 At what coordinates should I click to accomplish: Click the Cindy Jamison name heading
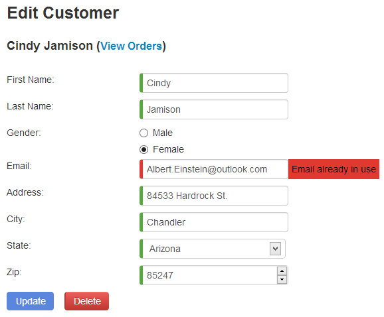[50, 46]
